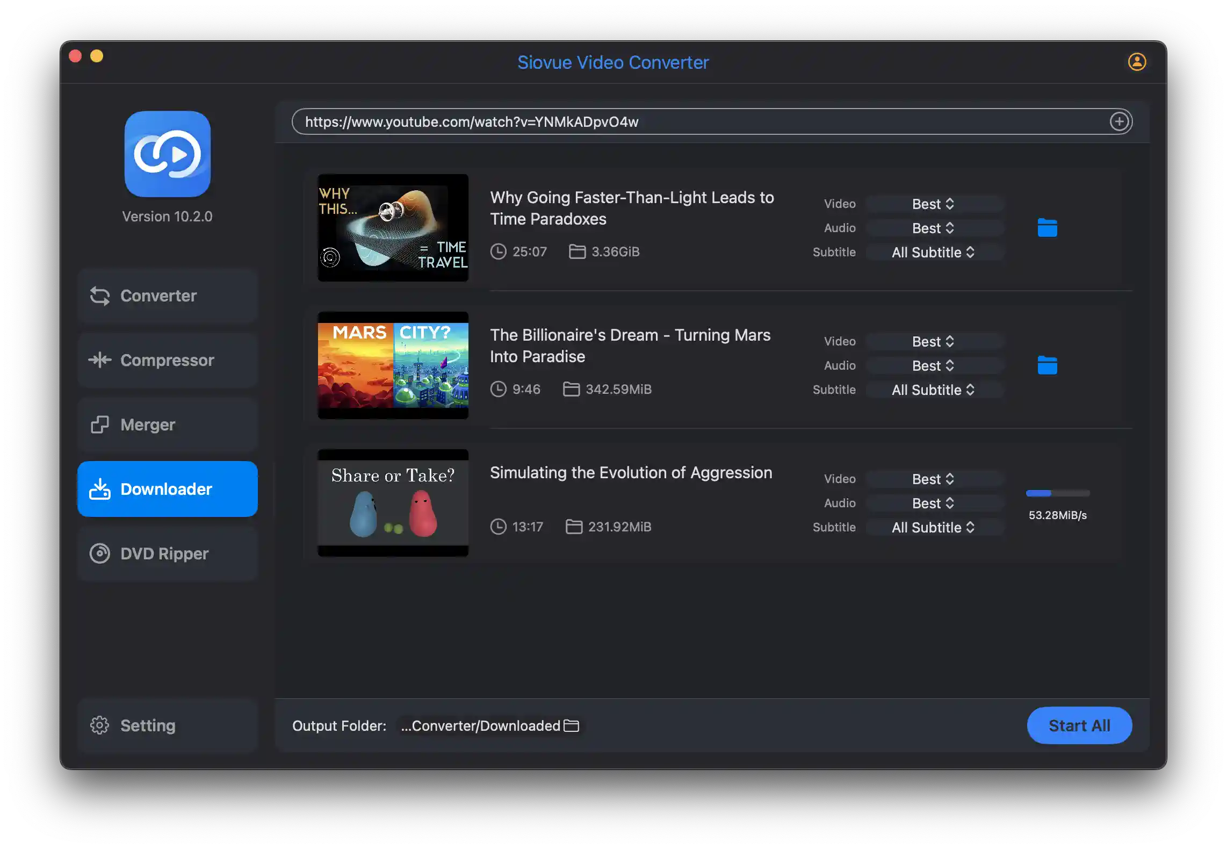Viewport: 1227px width, 849px height.
Task: Click the 3.36GiB file size text
Action: [616, 251]
